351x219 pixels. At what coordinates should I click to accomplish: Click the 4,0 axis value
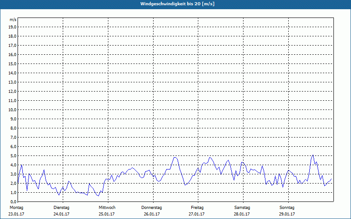coord(13,165)
